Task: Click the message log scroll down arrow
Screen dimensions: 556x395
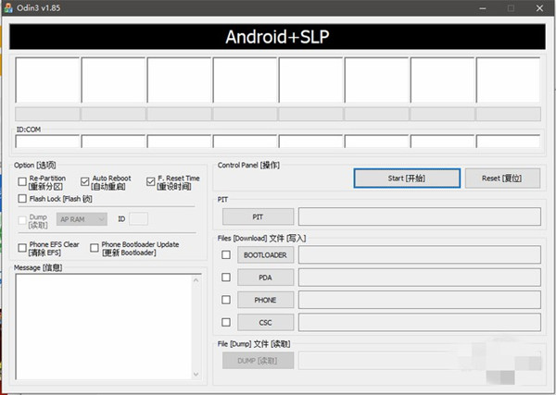Action: 196,374
